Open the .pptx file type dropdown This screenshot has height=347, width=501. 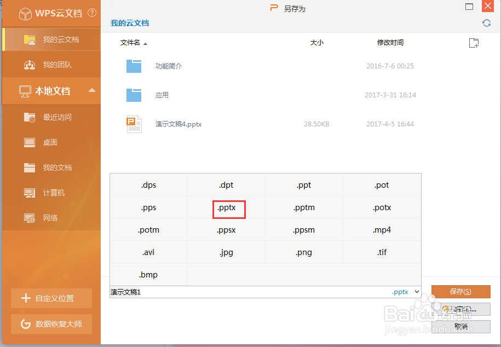tap(418, 292)
